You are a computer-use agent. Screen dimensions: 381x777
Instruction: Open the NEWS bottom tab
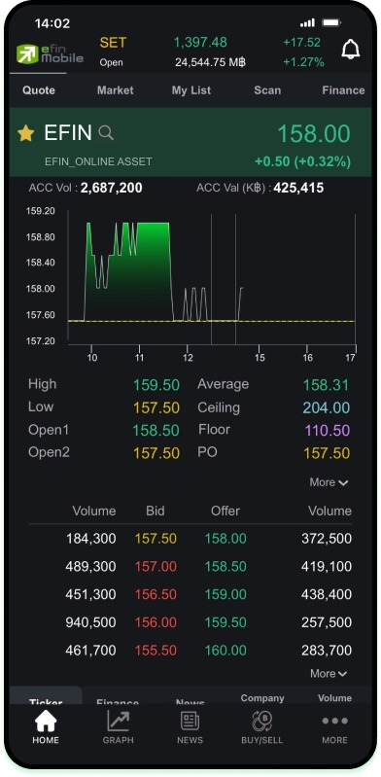pos(190,727)
